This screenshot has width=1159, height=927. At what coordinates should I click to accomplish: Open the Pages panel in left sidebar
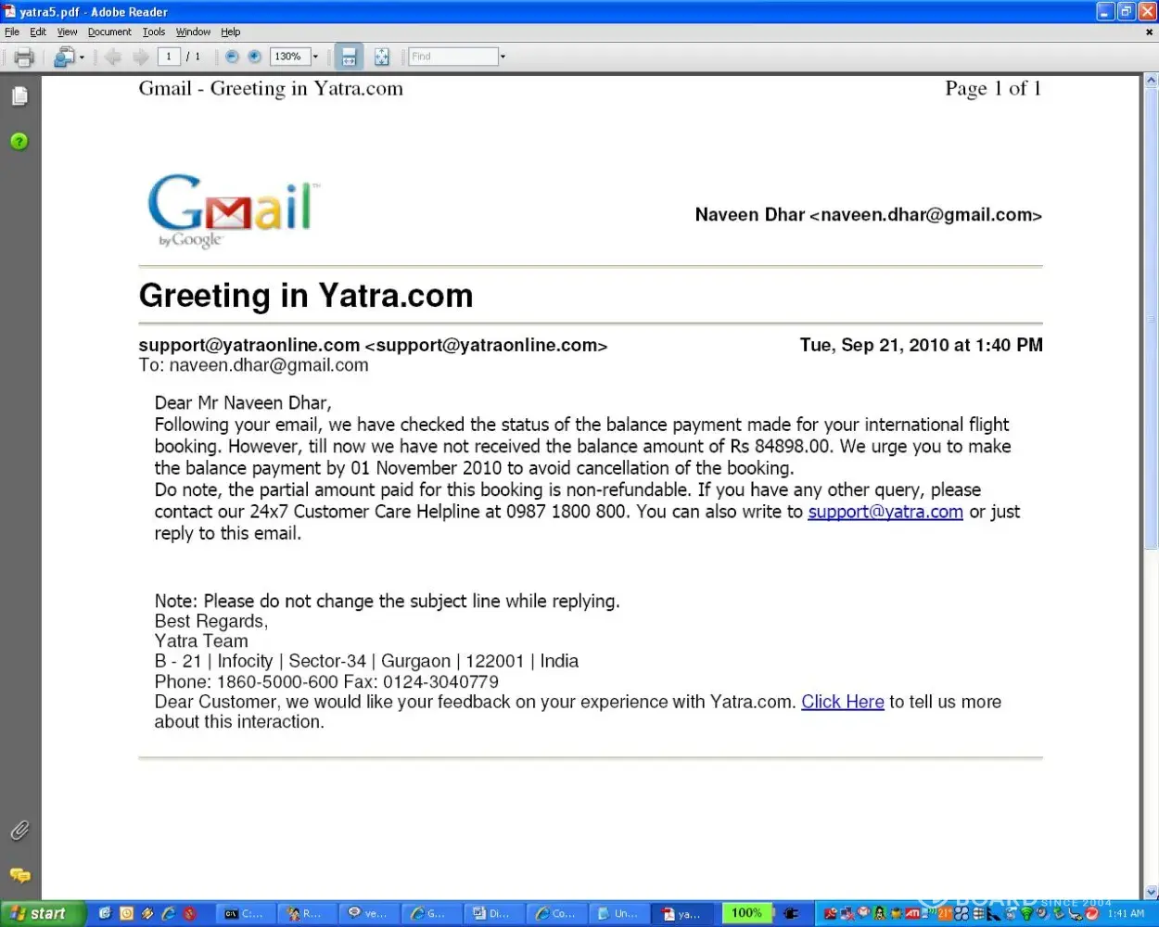(19, 96)
